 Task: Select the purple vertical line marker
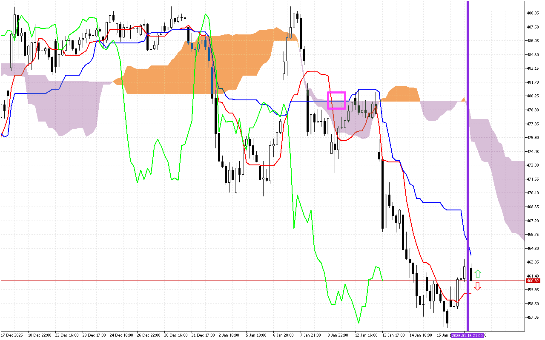tap(468, 170)
